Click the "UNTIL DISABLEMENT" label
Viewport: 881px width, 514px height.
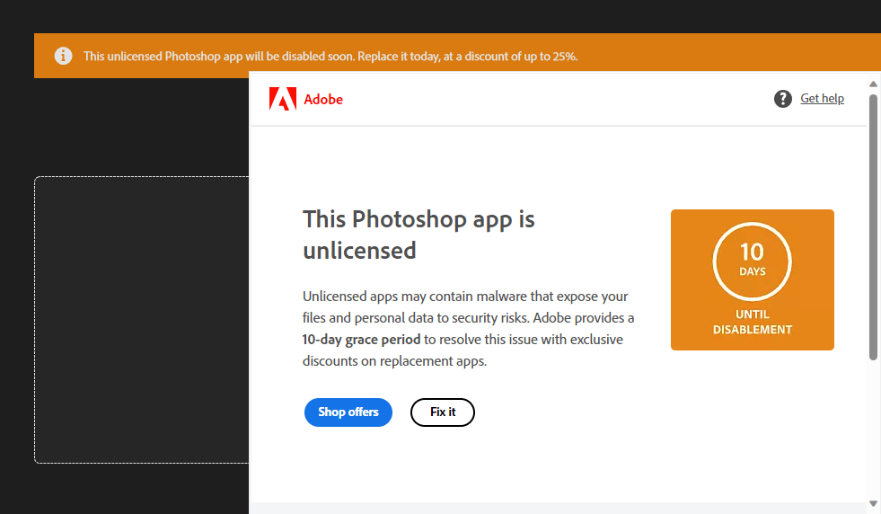pyautogui.click(x=753, y=322)
